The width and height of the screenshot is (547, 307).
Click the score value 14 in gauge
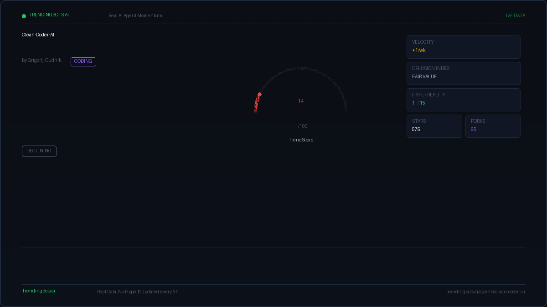(x=301, y=101)
